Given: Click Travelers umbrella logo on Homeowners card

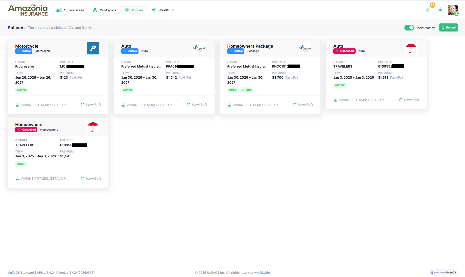Looking at the screenshot, I should tap(93, 127).
